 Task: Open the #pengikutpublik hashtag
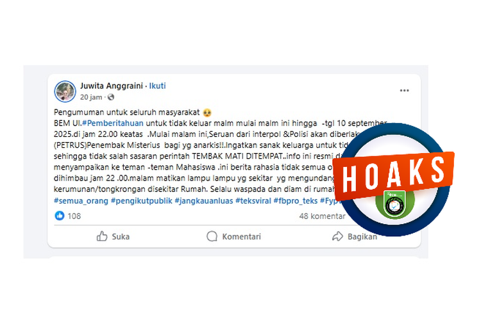coord(142,201)
